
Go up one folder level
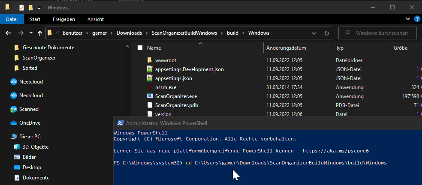coord(40,33)
